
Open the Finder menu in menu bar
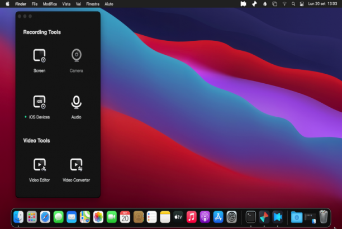21,4
